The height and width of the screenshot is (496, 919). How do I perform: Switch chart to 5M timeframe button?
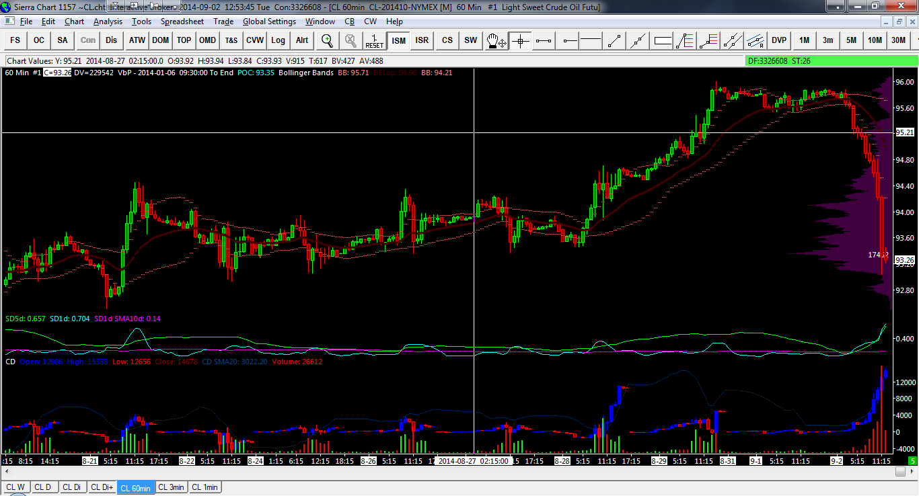click(851, 40)
